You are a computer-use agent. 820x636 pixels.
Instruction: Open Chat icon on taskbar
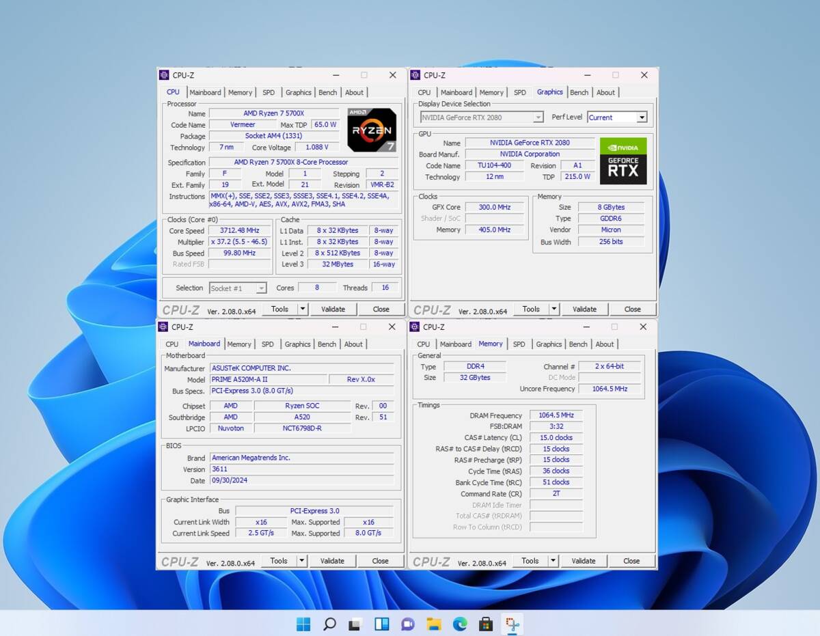click(x=407, y=624)
